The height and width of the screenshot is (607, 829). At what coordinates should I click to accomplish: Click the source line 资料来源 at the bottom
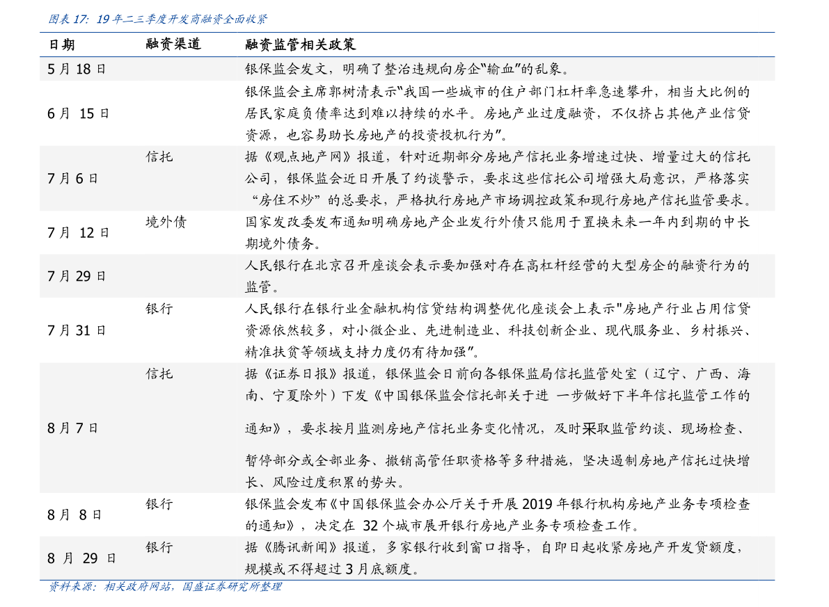(67, 588)
